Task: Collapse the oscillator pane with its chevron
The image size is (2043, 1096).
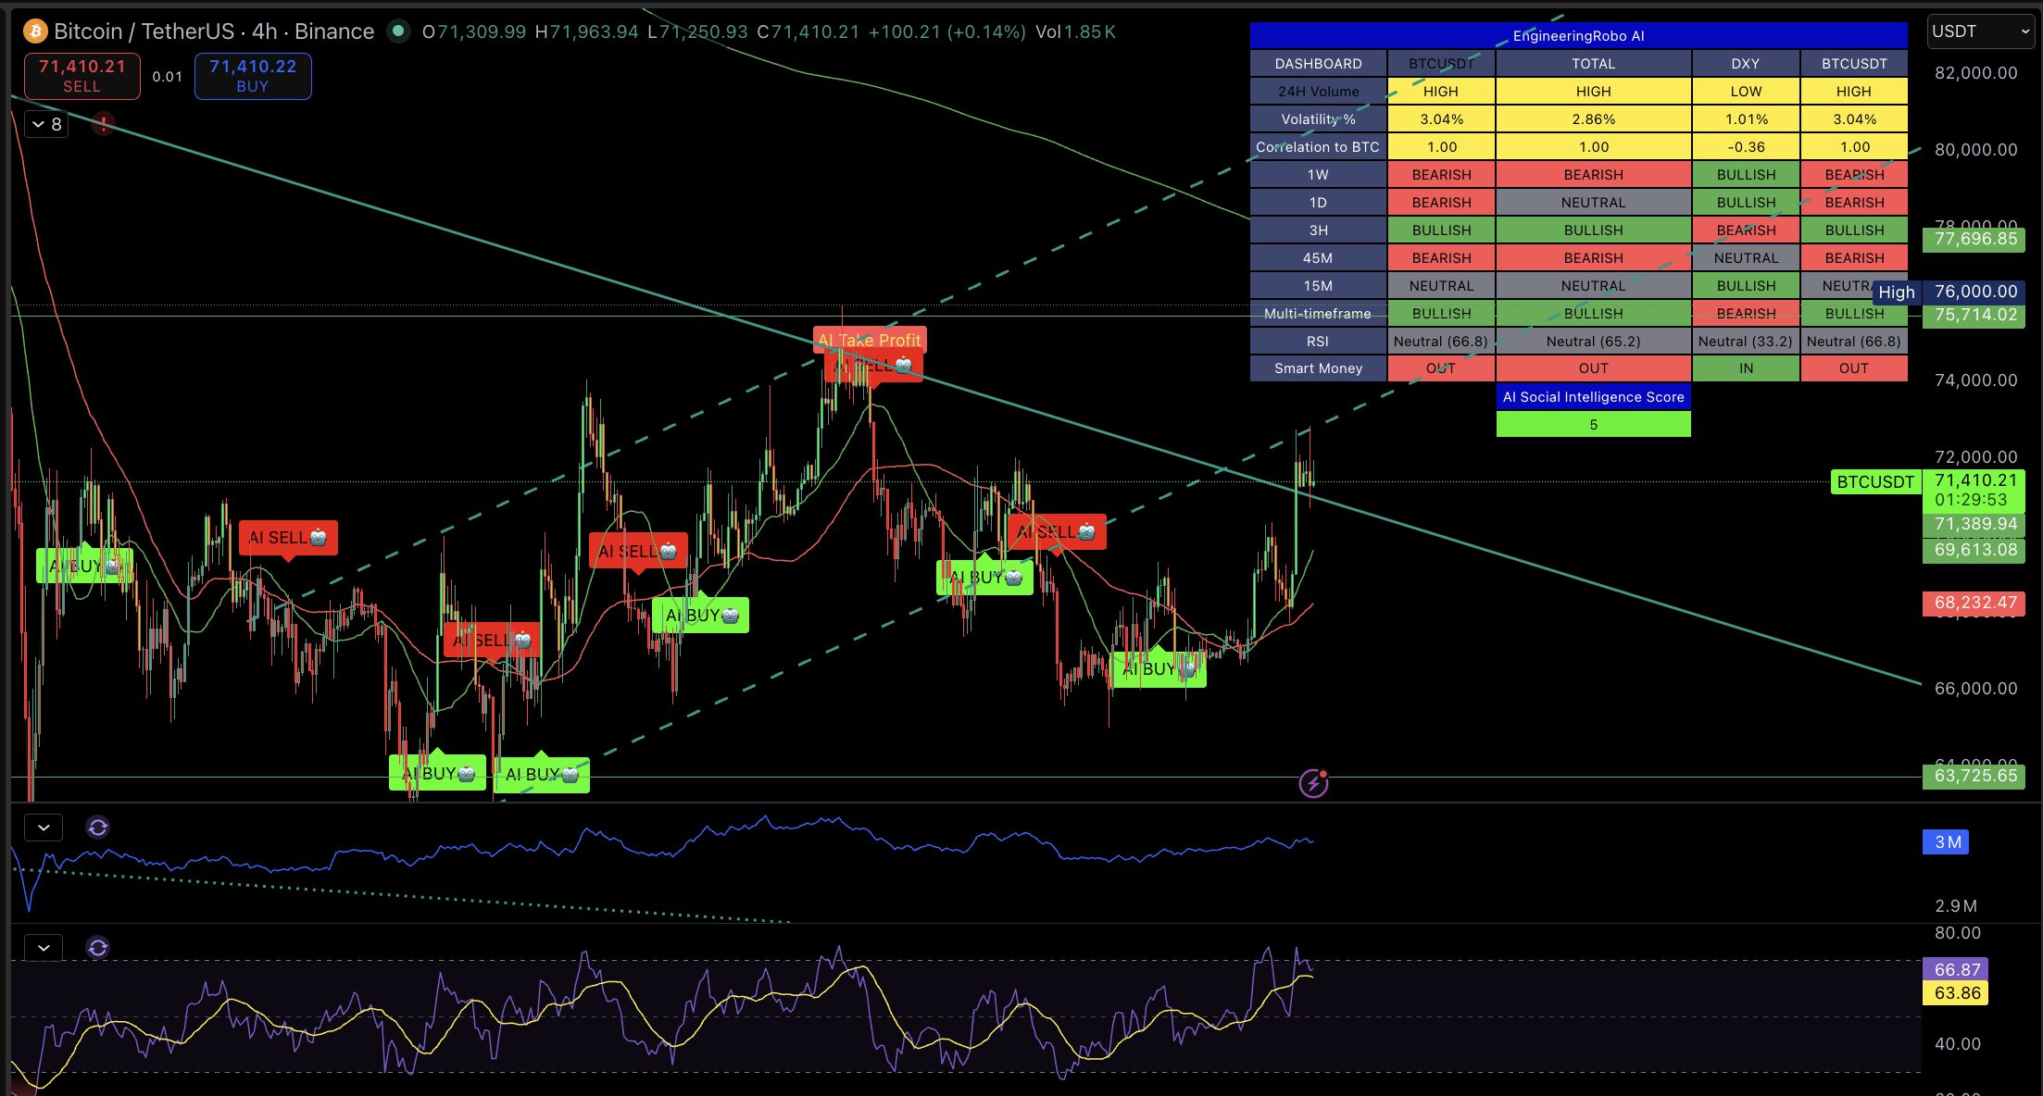Action: (43, 947)
